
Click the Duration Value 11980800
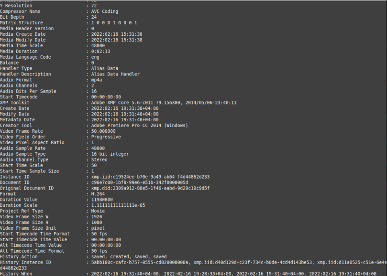102,200
